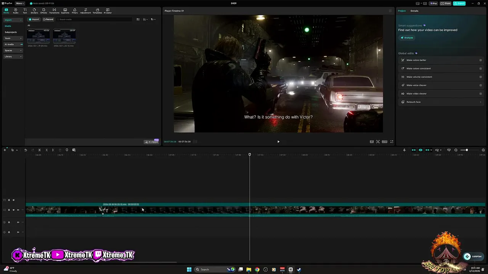Open the Templates panel
Image resolution: width=488 pixels, height=274 pixels.
pyautogui.click(x=97, y=11)
